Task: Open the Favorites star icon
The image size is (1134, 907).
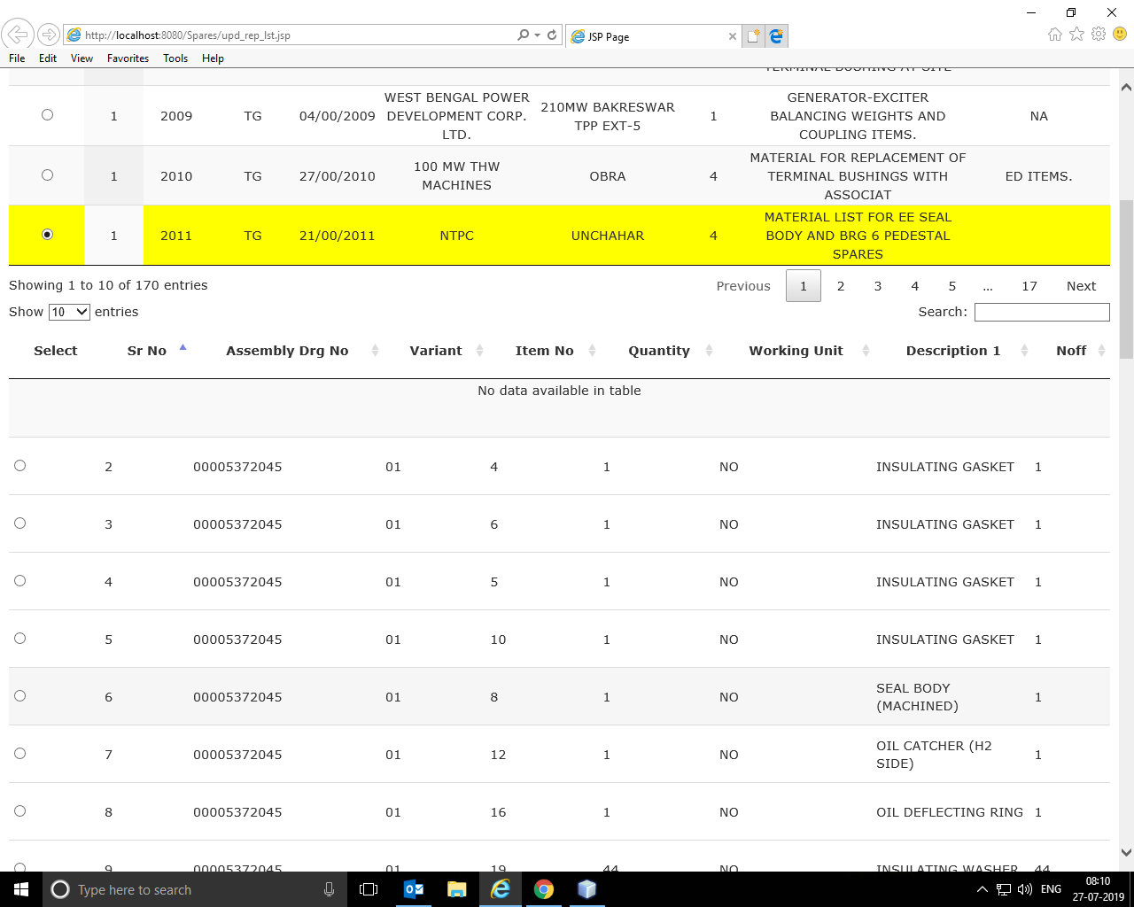Action: pos(1076,34)
